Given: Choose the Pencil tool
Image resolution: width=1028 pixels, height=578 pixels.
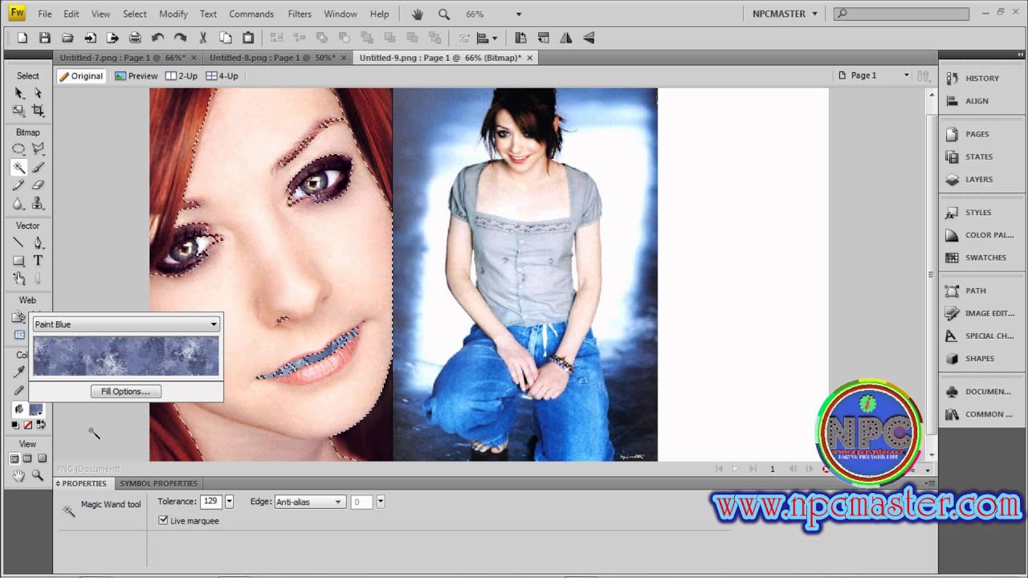Looking at the screenshot, I should [x=18, y=185].
